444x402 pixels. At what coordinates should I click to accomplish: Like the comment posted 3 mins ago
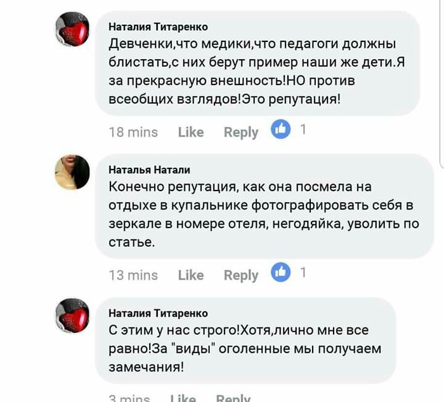pos(183,398)
